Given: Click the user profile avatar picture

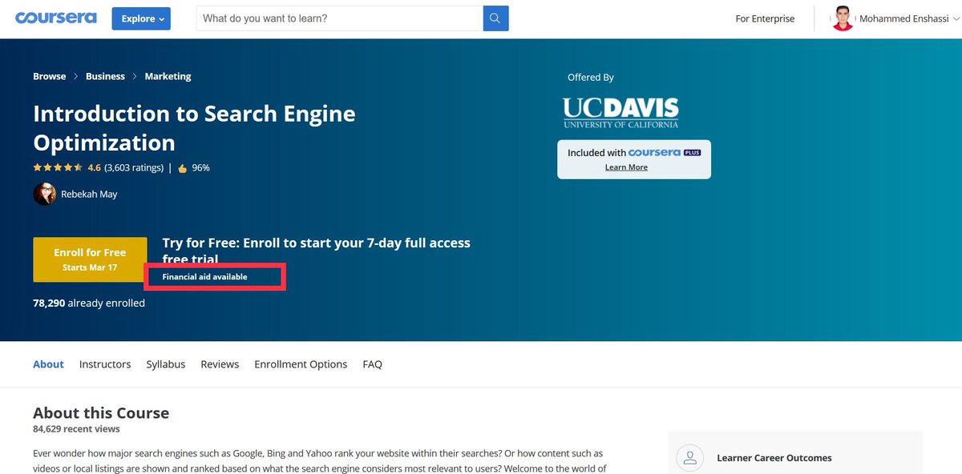Looking at the screenshot, I should tap(843, 18).
